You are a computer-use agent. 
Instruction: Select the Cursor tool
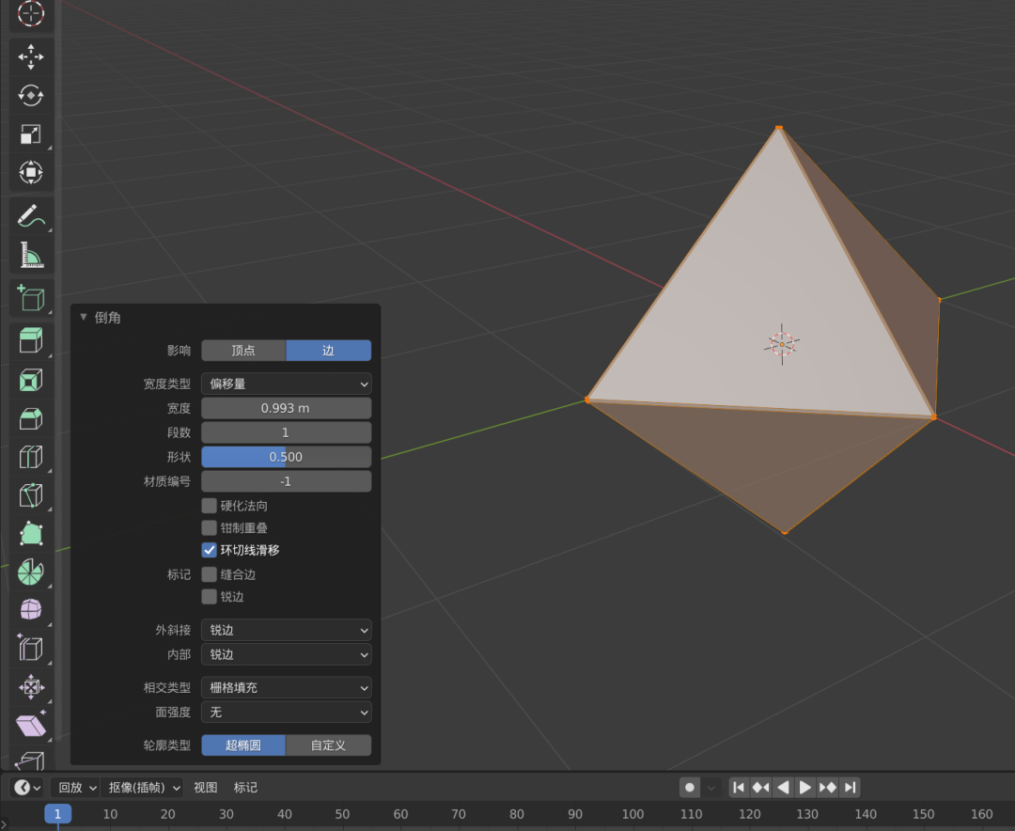30,13
